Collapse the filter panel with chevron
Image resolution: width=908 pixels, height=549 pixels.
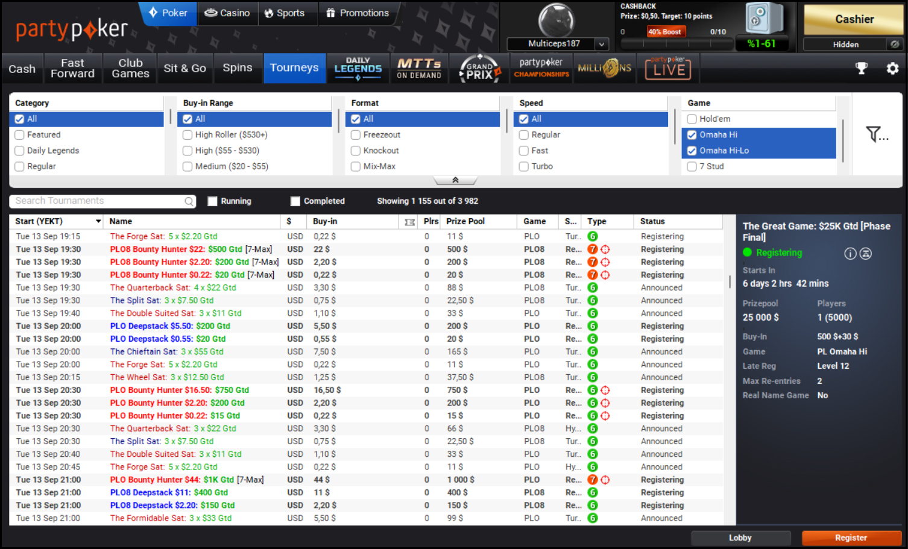click(x=455, y=180)
